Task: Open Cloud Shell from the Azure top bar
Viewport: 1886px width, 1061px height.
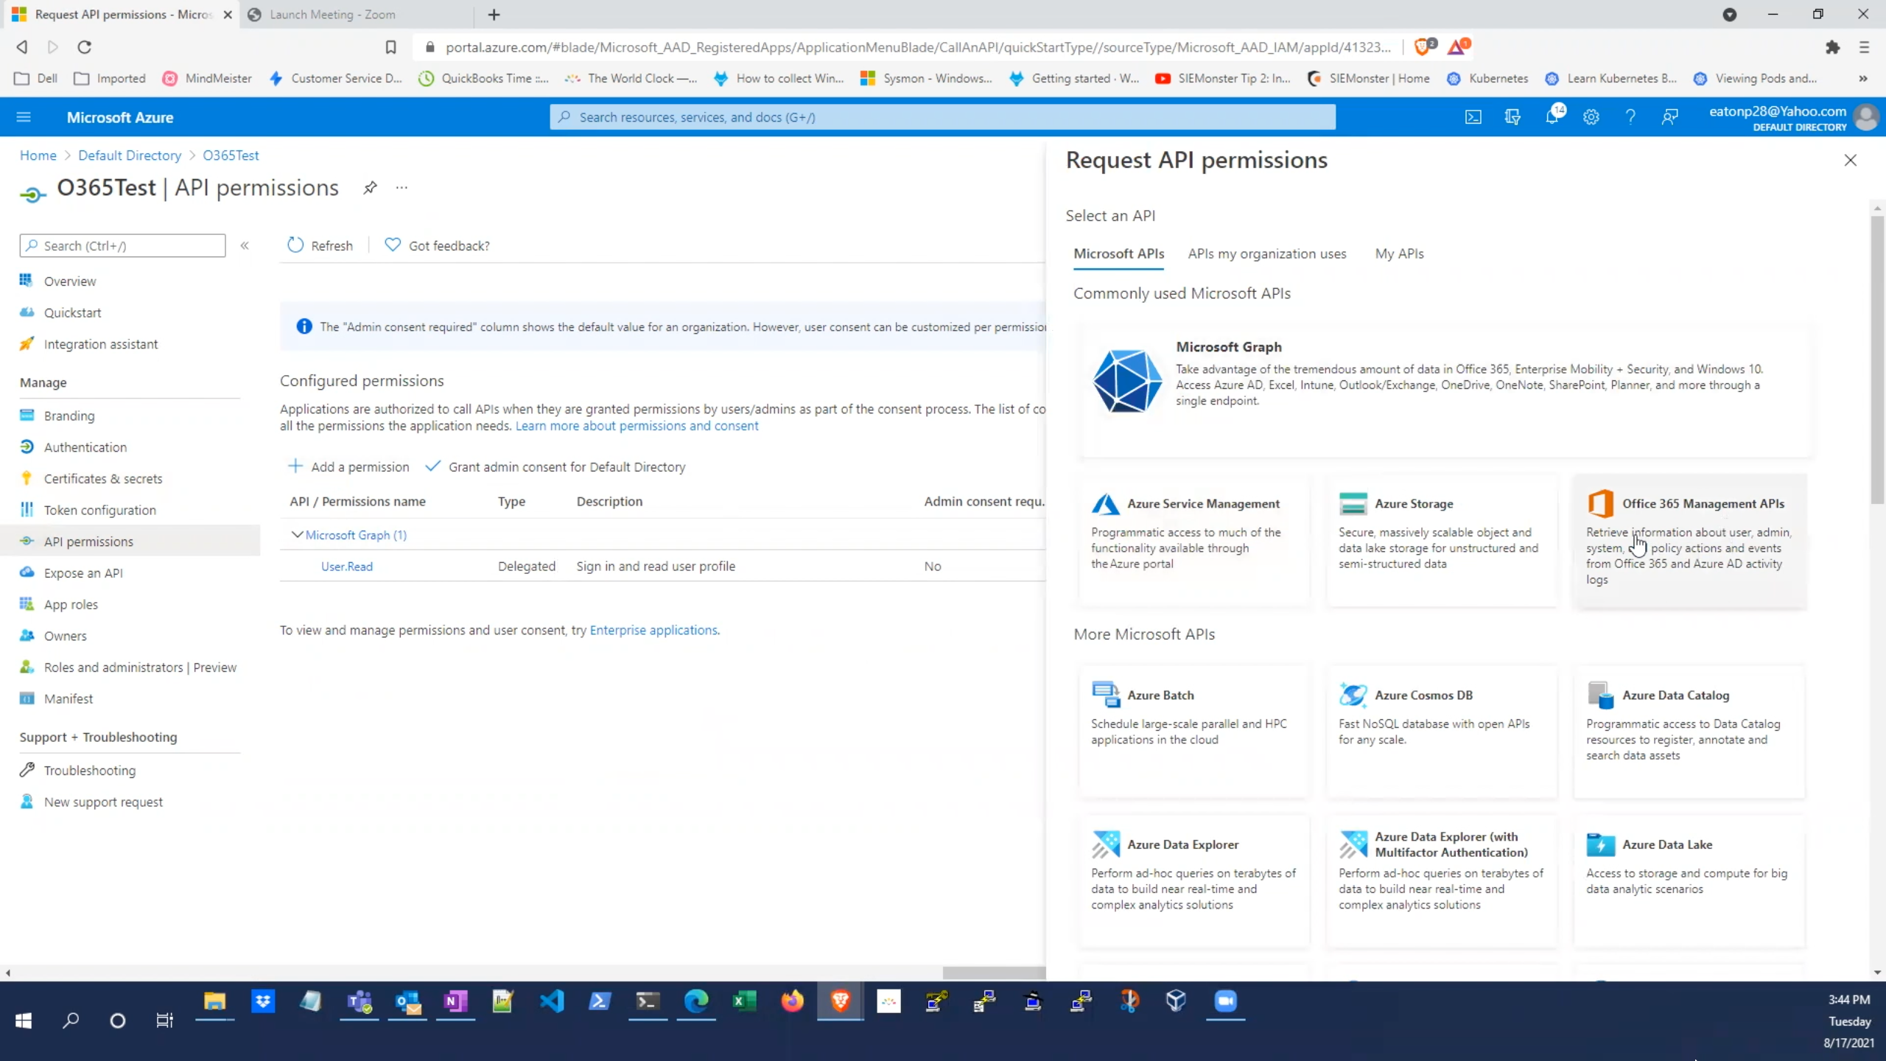Action: click(x=1473, y=116)
